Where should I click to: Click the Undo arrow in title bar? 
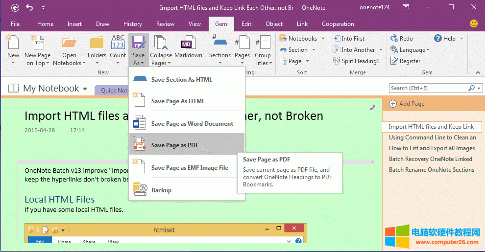click(29, 7)
